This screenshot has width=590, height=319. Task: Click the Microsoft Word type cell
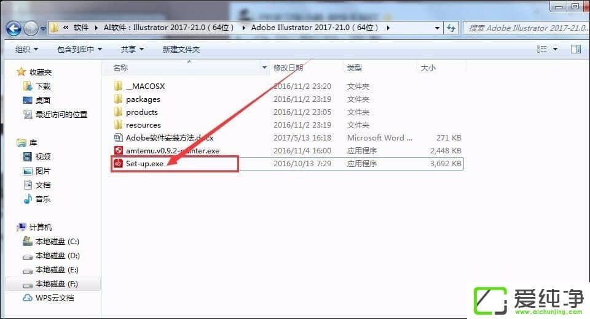380,138
